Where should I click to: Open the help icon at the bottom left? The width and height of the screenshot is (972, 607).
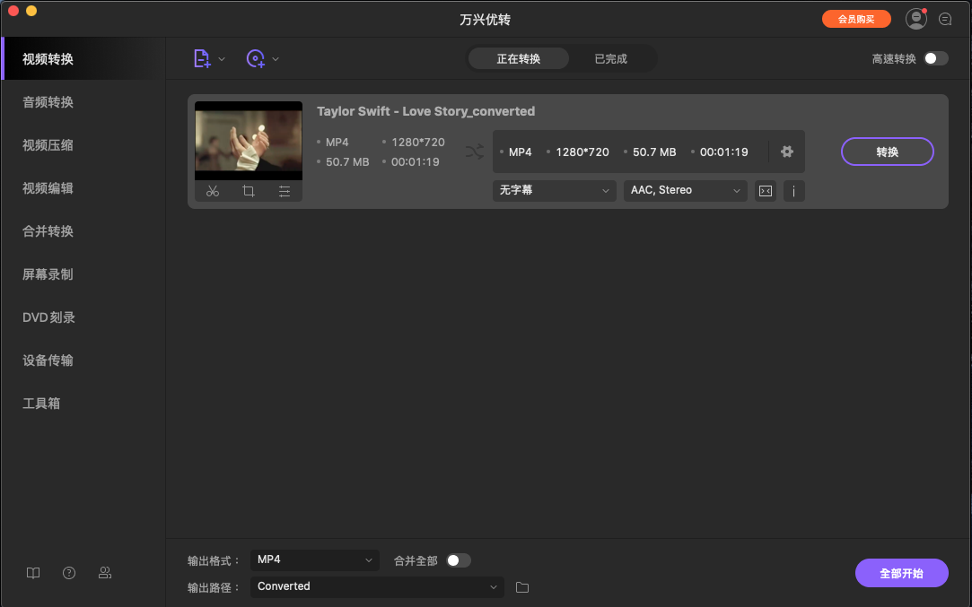[x=69, y=573]
